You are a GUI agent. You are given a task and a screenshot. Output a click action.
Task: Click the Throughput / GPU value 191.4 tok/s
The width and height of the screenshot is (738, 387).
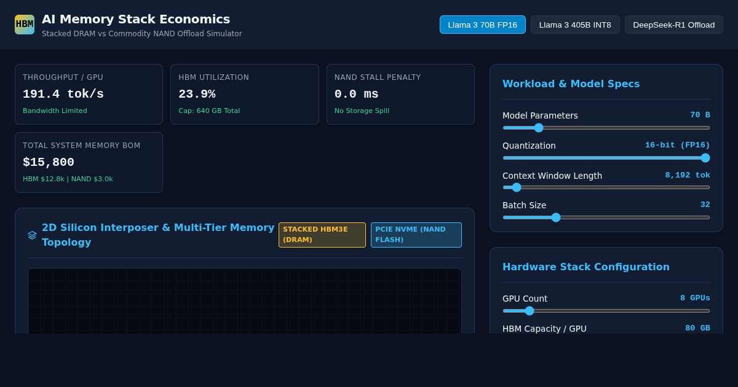[x=63, y=94]
